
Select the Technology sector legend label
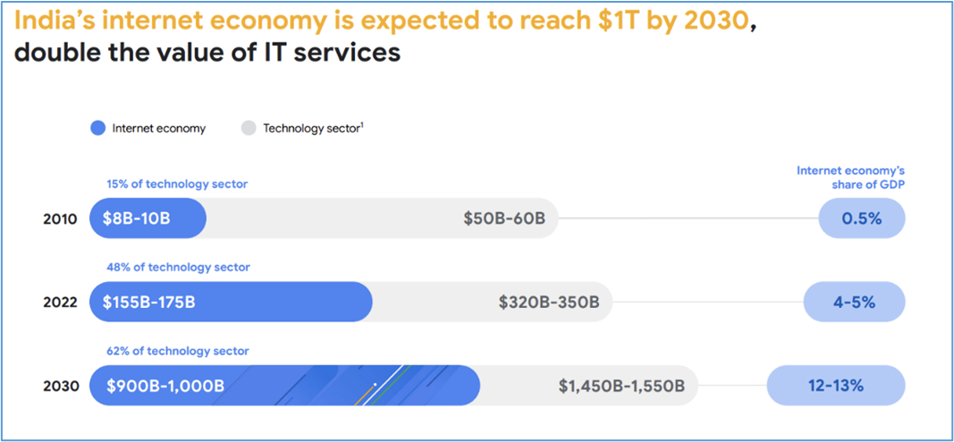[x=313, y=129]
